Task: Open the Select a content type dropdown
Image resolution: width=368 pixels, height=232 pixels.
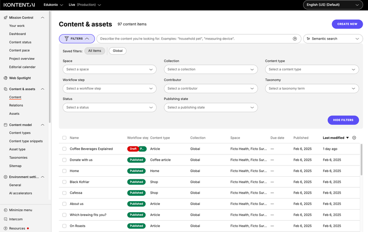Action: click(312, 70)
